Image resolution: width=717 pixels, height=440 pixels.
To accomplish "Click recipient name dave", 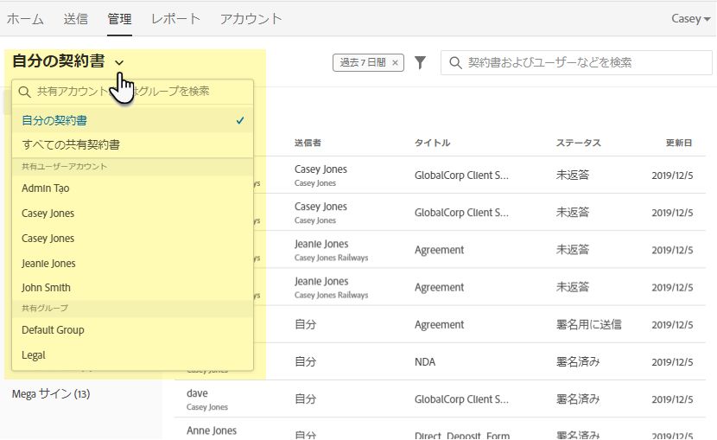I will point(197,393).
